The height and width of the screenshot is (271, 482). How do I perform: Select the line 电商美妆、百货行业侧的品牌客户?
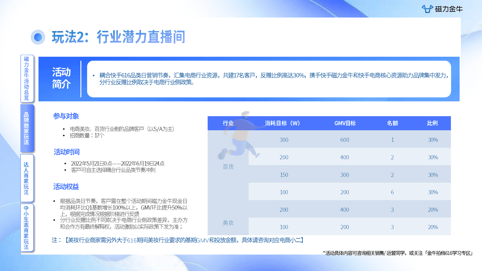tap(122, 129)
